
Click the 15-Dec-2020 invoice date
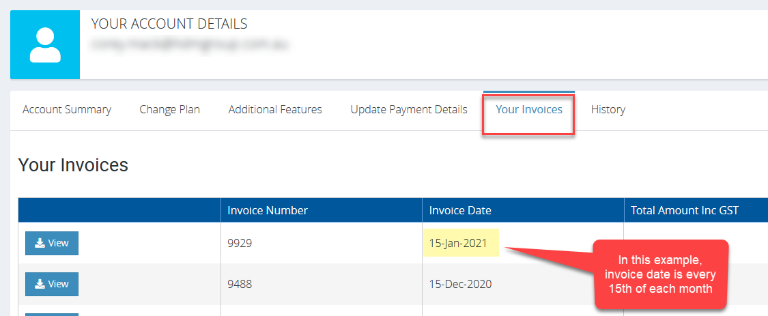pos(460,284)
